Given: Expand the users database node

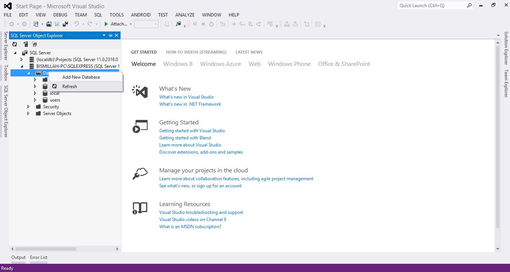Looking at the screenshot, I should (x=35, y=100).
